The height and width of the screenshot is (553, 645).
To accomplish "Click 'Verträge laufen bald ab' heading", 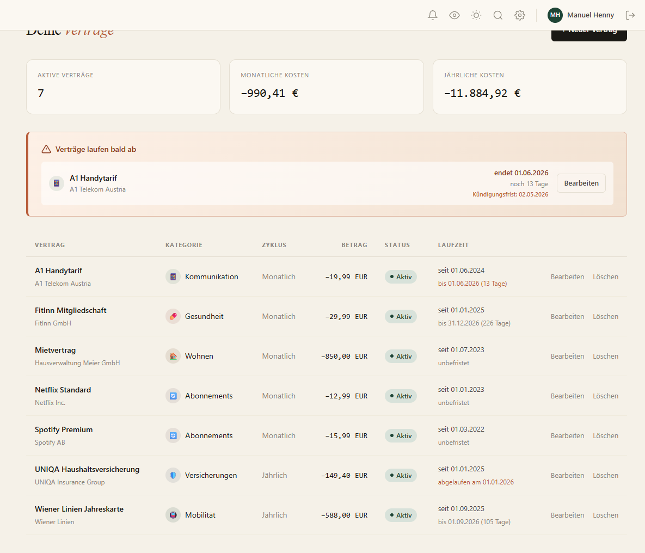I will (x=95, y=149).
